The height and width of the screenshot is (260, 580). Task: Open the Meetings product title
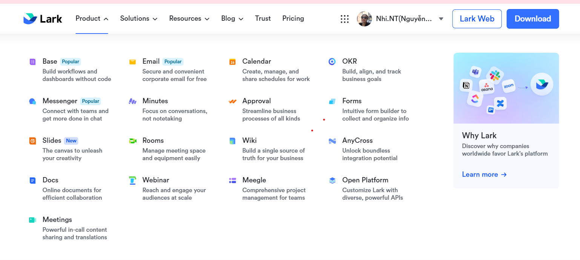tap(57, 220)
